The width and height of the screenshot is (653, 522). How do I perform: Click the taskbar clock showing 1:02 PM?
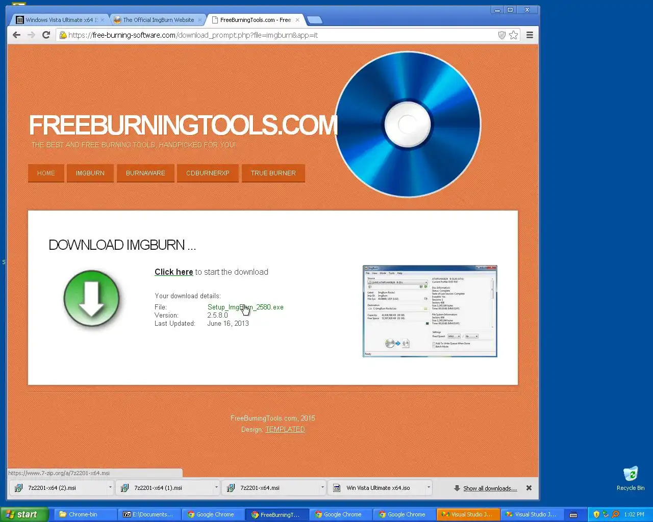634,514
